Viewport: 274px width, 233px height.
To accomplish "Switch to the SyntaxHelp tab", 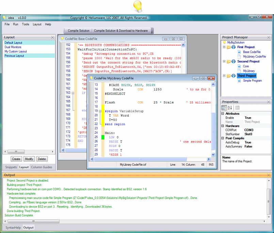I will click(x=13, y=227).
